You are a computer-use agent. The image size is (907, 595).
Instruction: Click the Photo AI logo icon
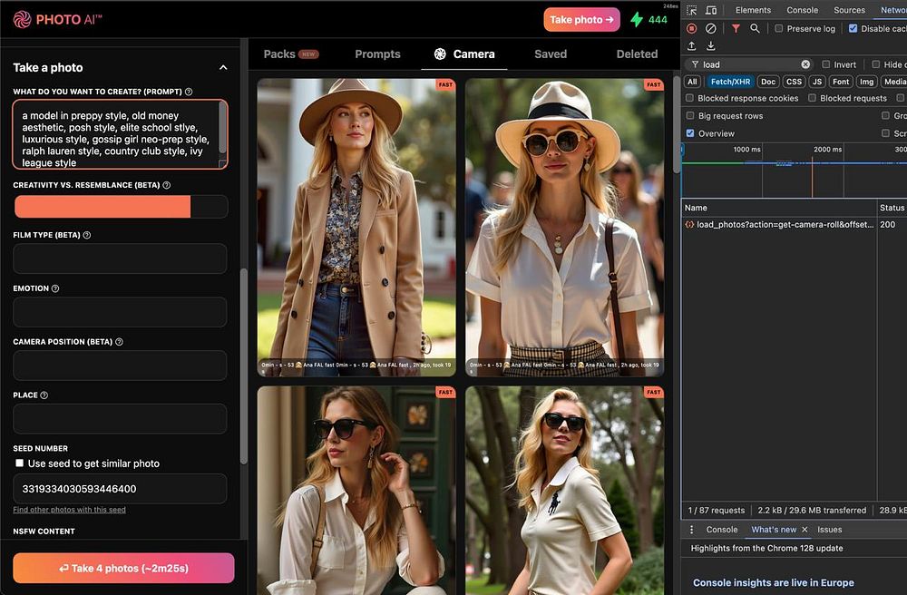point(22,19)
